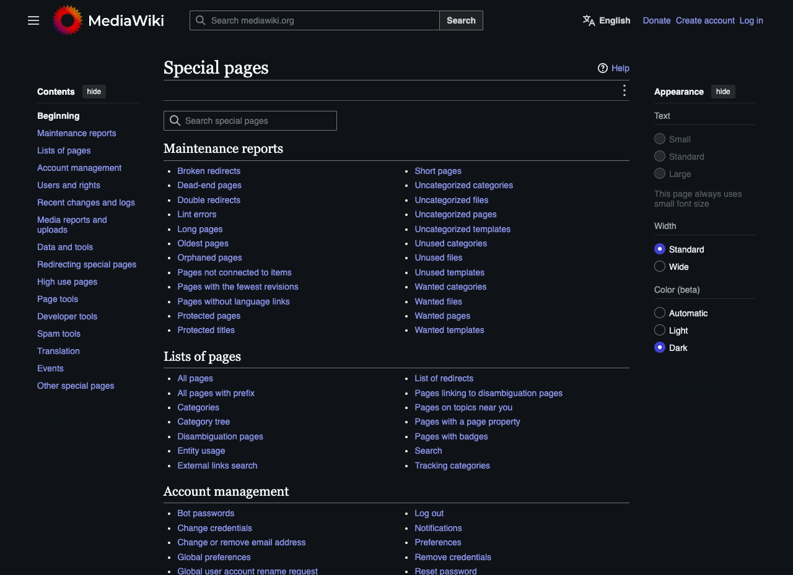This screenshot has width=793, height=575.
Task: Open Change or remove email address
Action: [x=242, y=542]
